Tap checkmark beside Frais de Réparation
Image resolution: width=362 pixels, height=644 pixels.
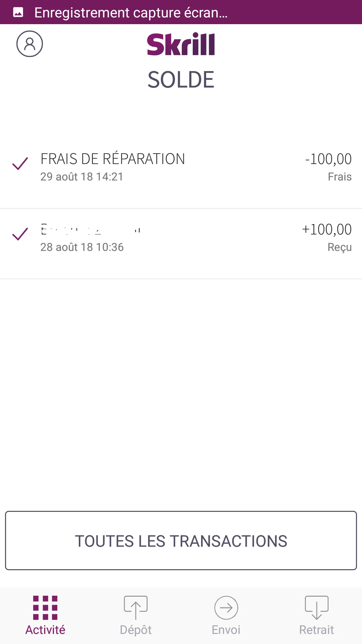pyautogui.click(x=20, y=164)
